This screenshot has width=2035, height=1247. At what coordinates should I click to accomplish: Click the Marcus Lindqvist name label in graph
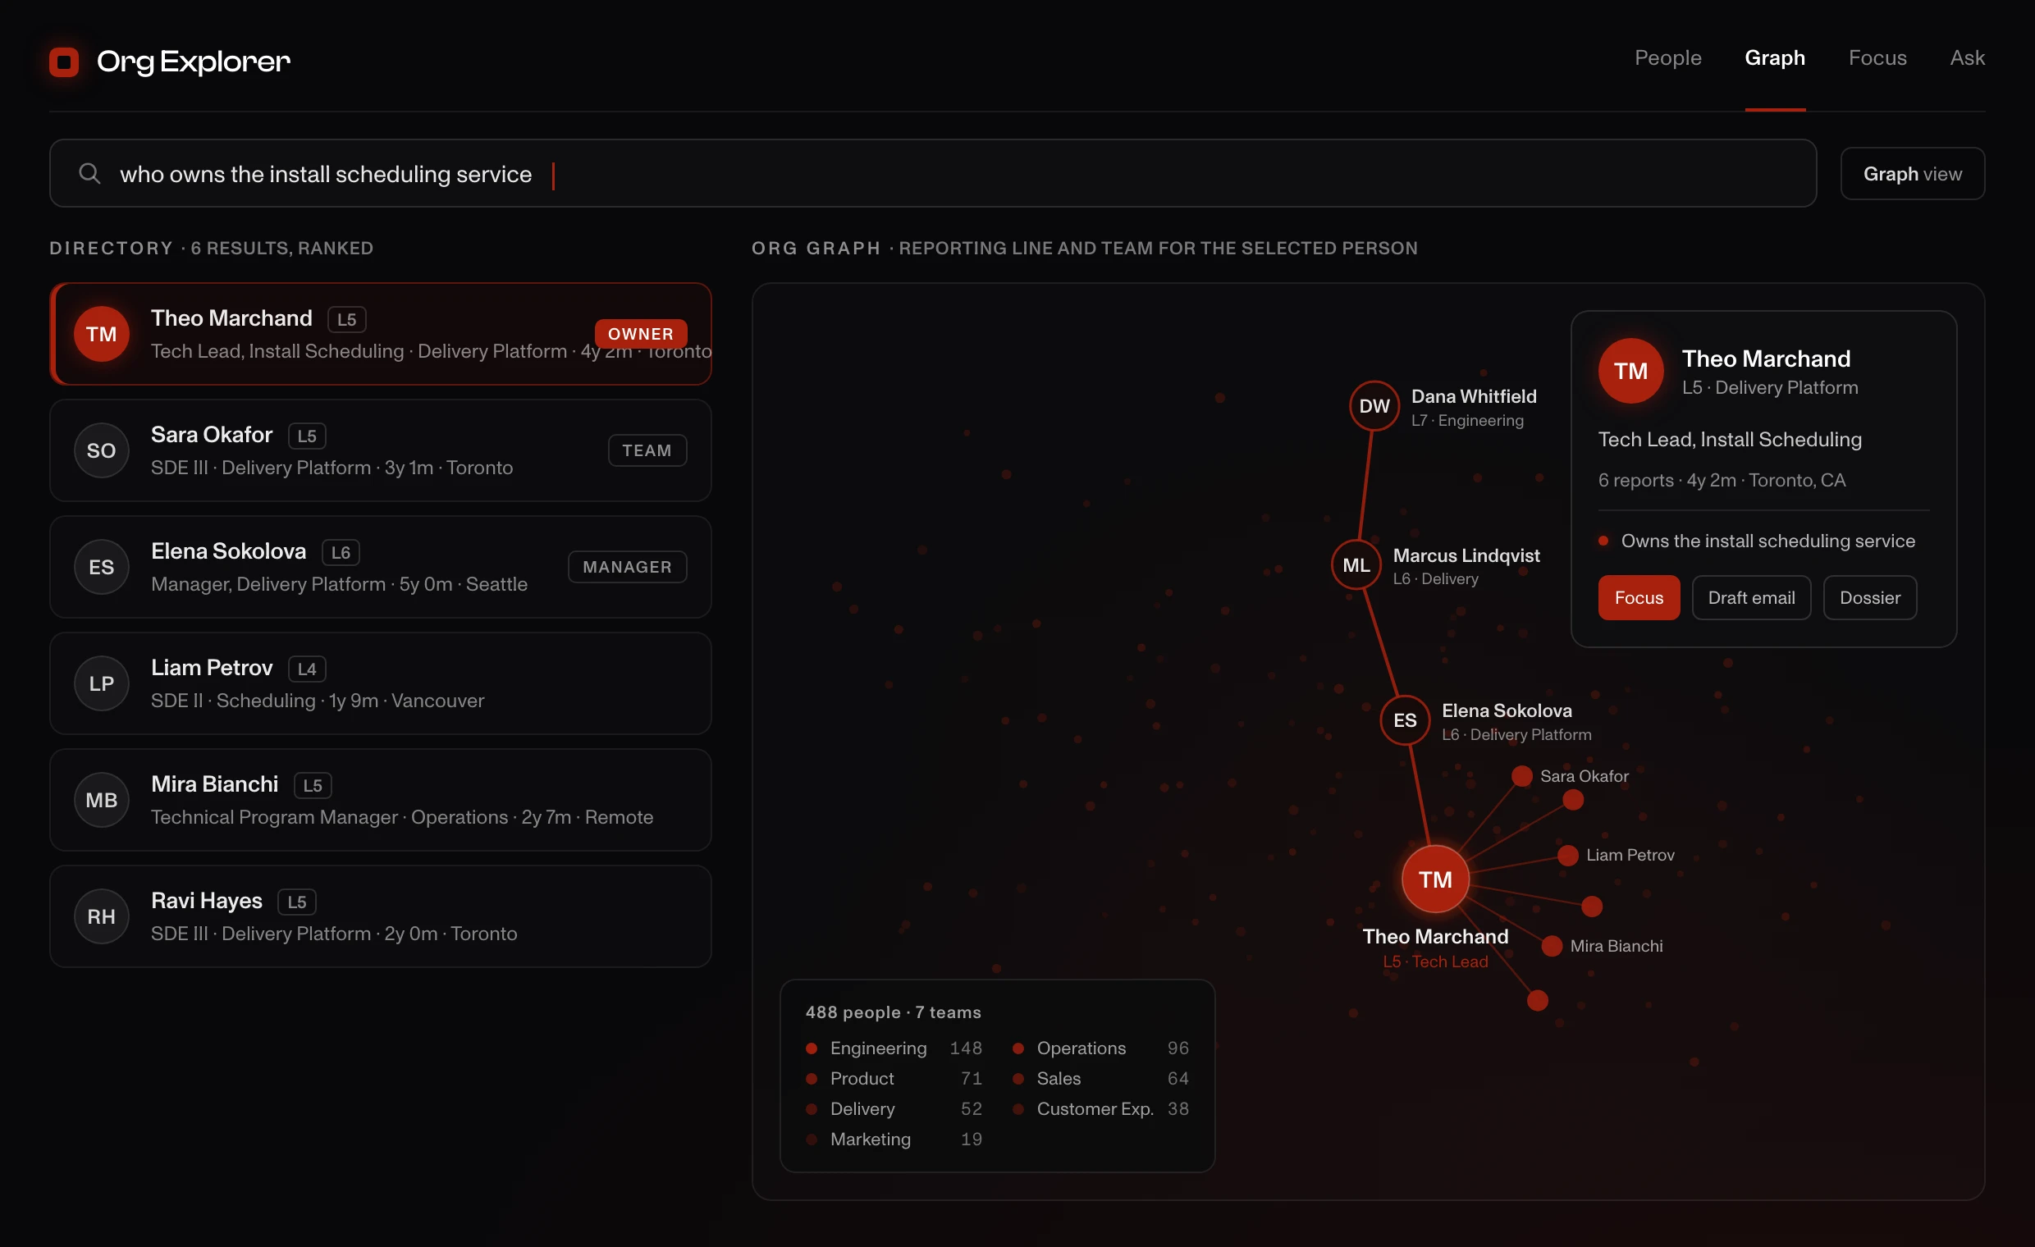1466,555
